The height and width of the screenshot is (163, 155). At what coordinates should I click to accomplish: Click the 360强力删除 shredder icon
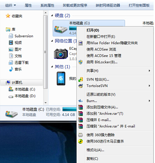coord(81,135)
